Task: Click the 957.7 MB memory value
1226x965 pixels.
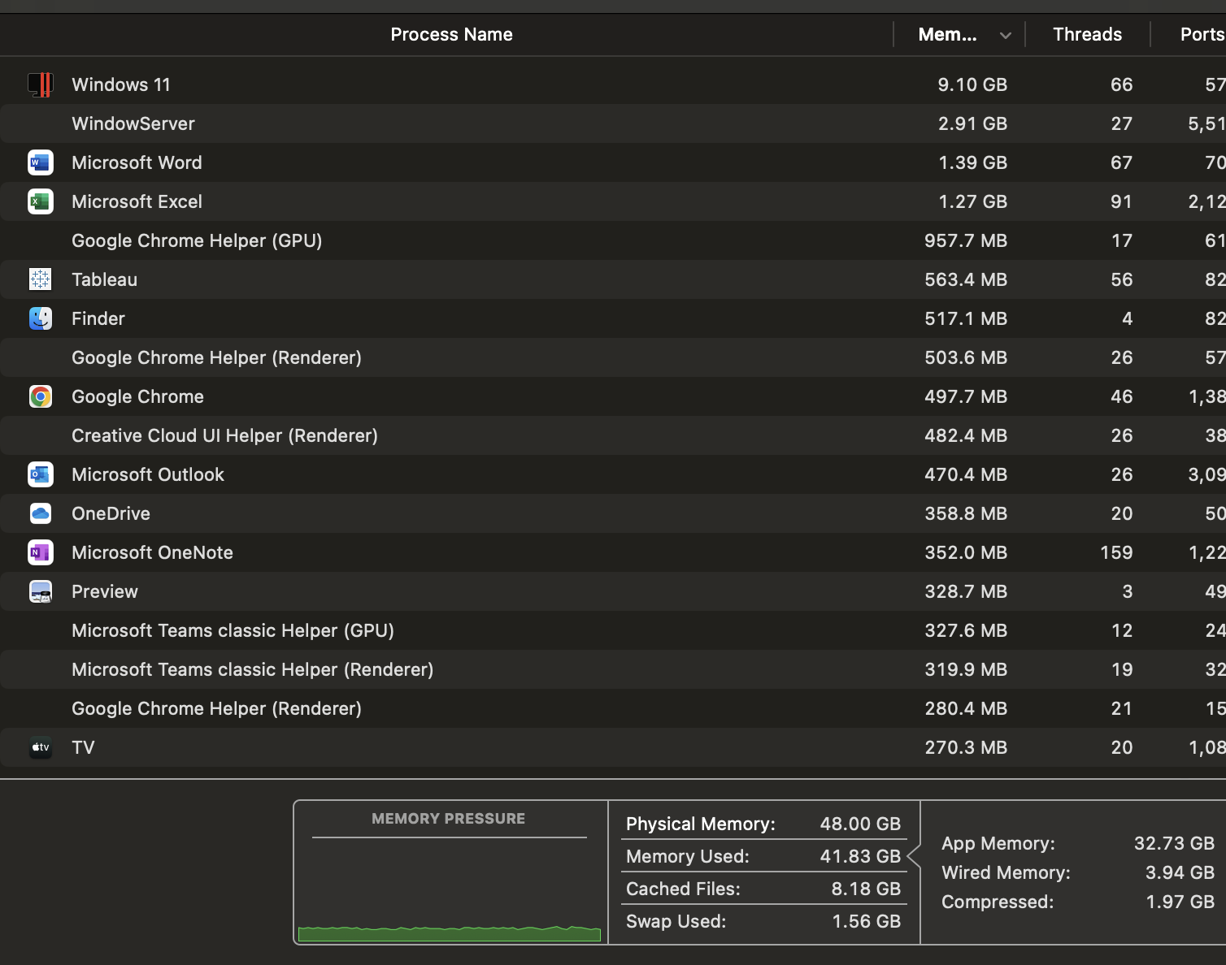Action: point(966,240)
